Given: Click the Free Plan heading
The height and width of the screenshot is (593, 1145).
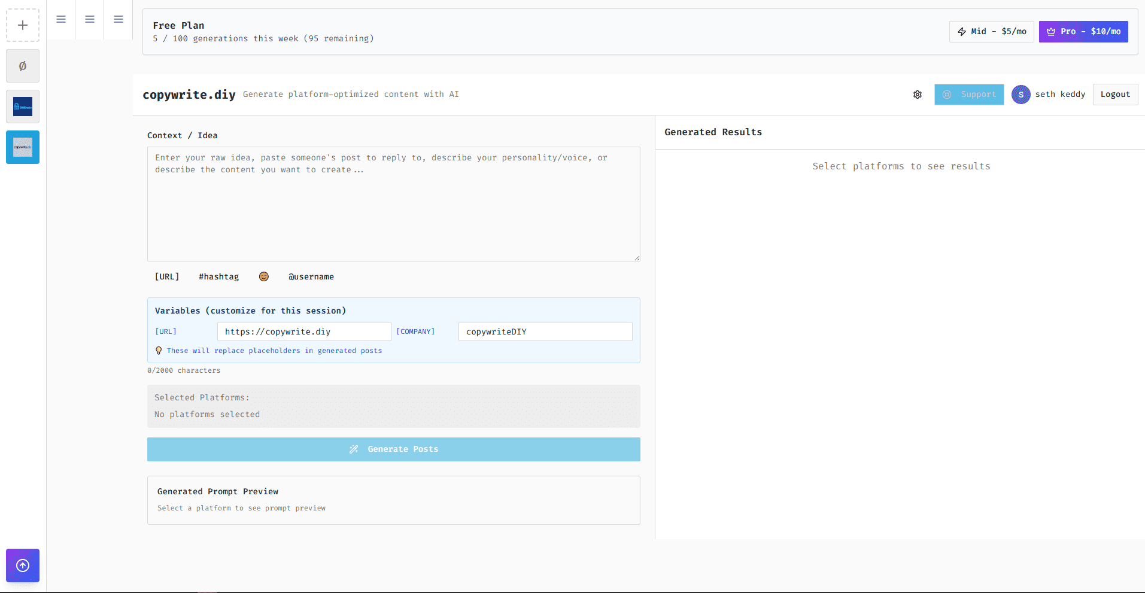Looking at the screenshot, I should tap(178, 25).
